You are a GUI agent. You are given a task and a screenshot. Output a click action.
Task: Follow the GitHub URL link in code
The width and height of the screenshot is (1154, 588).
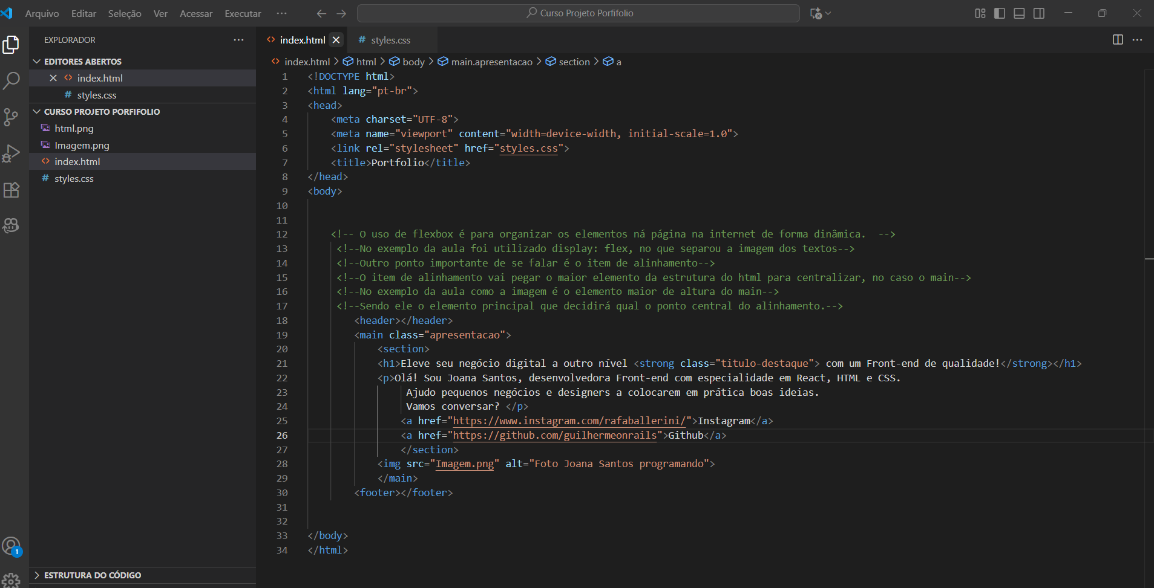[555, 436]
